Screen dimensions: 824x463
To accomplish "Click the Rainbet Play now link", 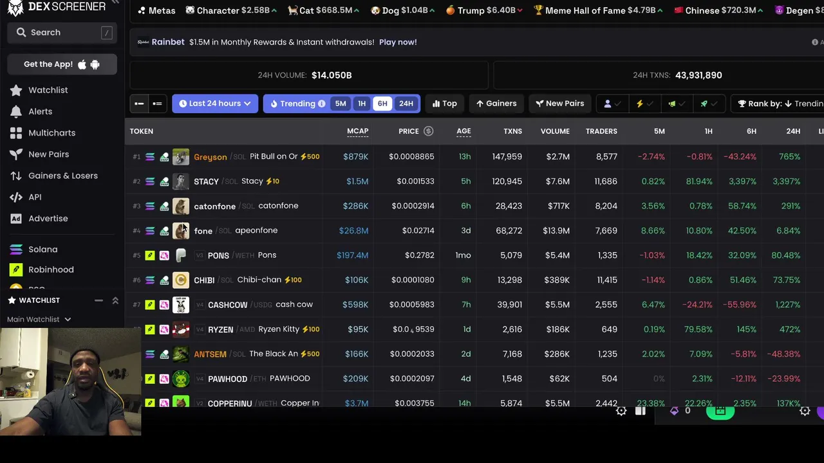I will (398, 42).
